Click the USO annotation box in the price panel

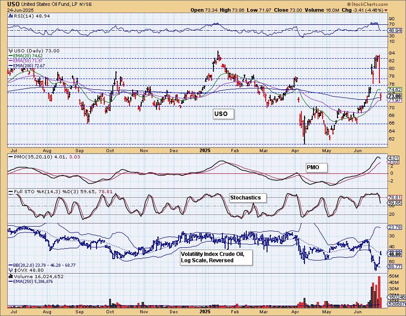tap(223, 114)
